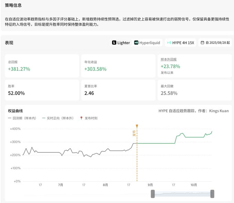Click the red pin icon in the legend
The width and height of the screenshot is (234, 203).
tap(81, 118)
